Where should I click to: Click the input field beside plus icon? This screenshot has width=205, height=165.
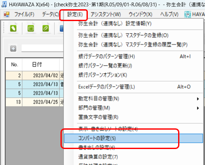pos(42,48)
